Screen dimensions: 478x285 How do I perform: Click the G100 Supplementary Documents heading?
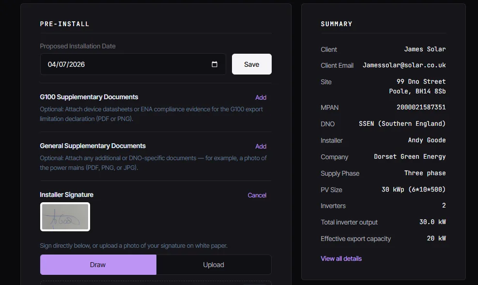(x=89, y=97)
